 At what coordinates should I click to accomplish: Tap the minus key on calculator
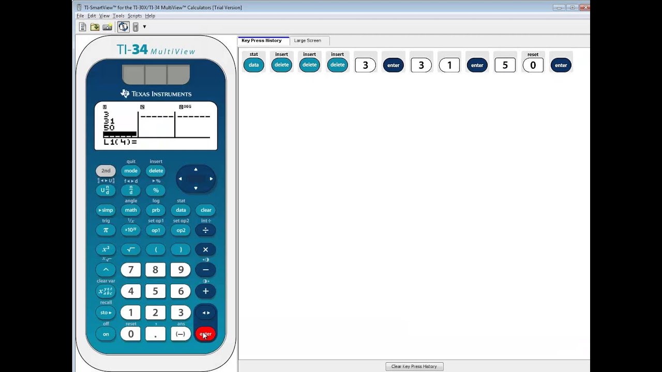pos(206,270)
